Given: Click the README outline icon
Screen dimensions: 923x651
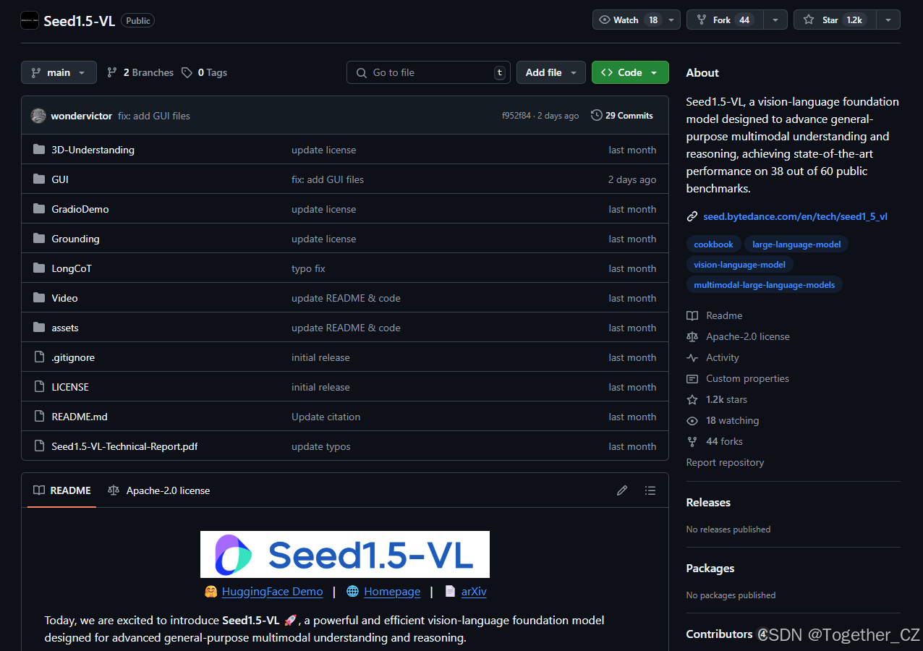Looking at the screenshot, I should click(650, 490).
